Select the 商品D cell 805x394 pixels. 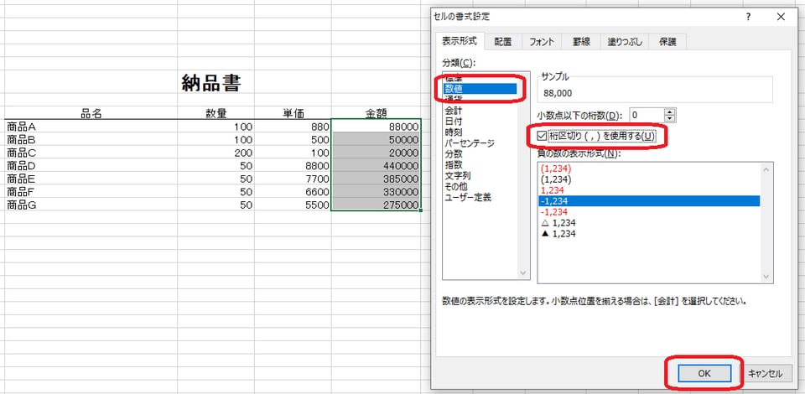(91, 166)
